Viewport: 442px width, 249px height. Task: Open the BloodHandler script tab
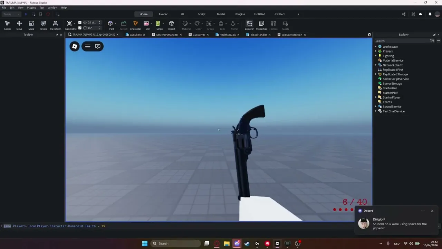click(259, 35)
